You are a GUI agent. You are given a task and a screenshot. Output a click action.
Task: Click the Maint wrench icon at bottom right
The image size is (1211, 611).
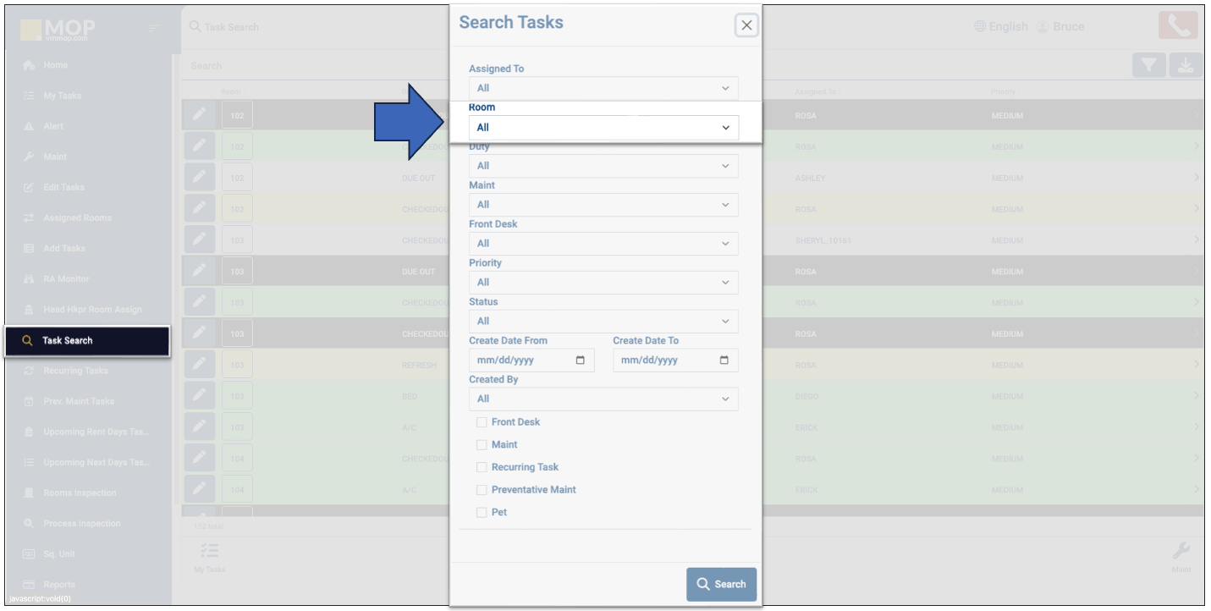[1181, 553]
